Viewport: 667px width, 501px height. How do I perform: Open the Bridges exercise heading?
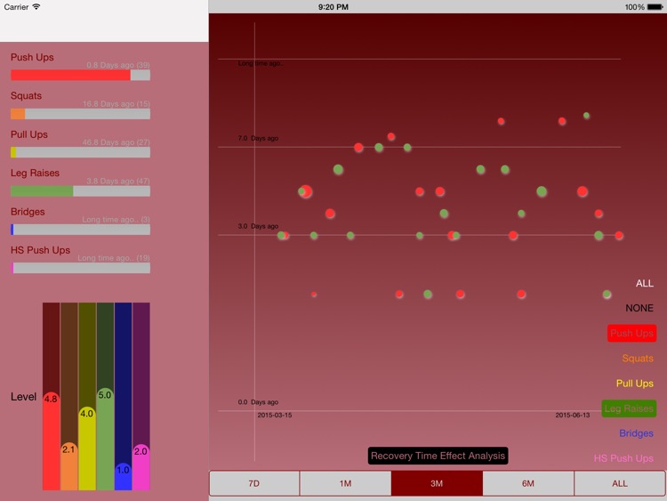[28, 212]
